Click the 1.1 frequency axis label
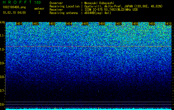The width and height of the screenshot is (174, 110). click(x=2, y=36)
